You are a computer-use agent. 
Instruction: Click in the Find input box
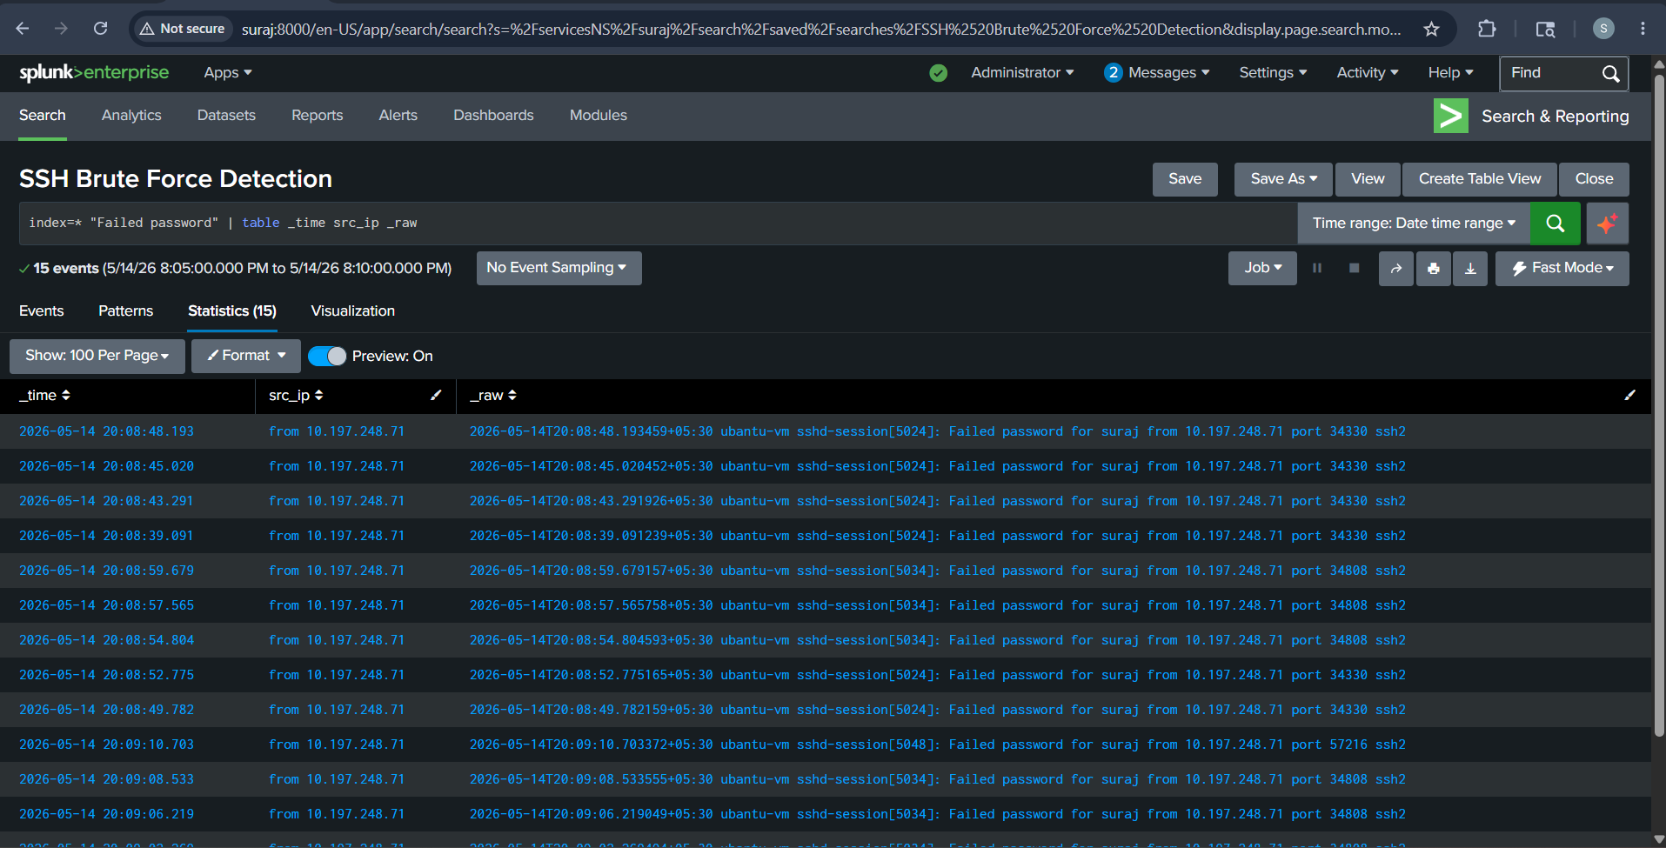pyautogui.click(x=1552, y=73)
